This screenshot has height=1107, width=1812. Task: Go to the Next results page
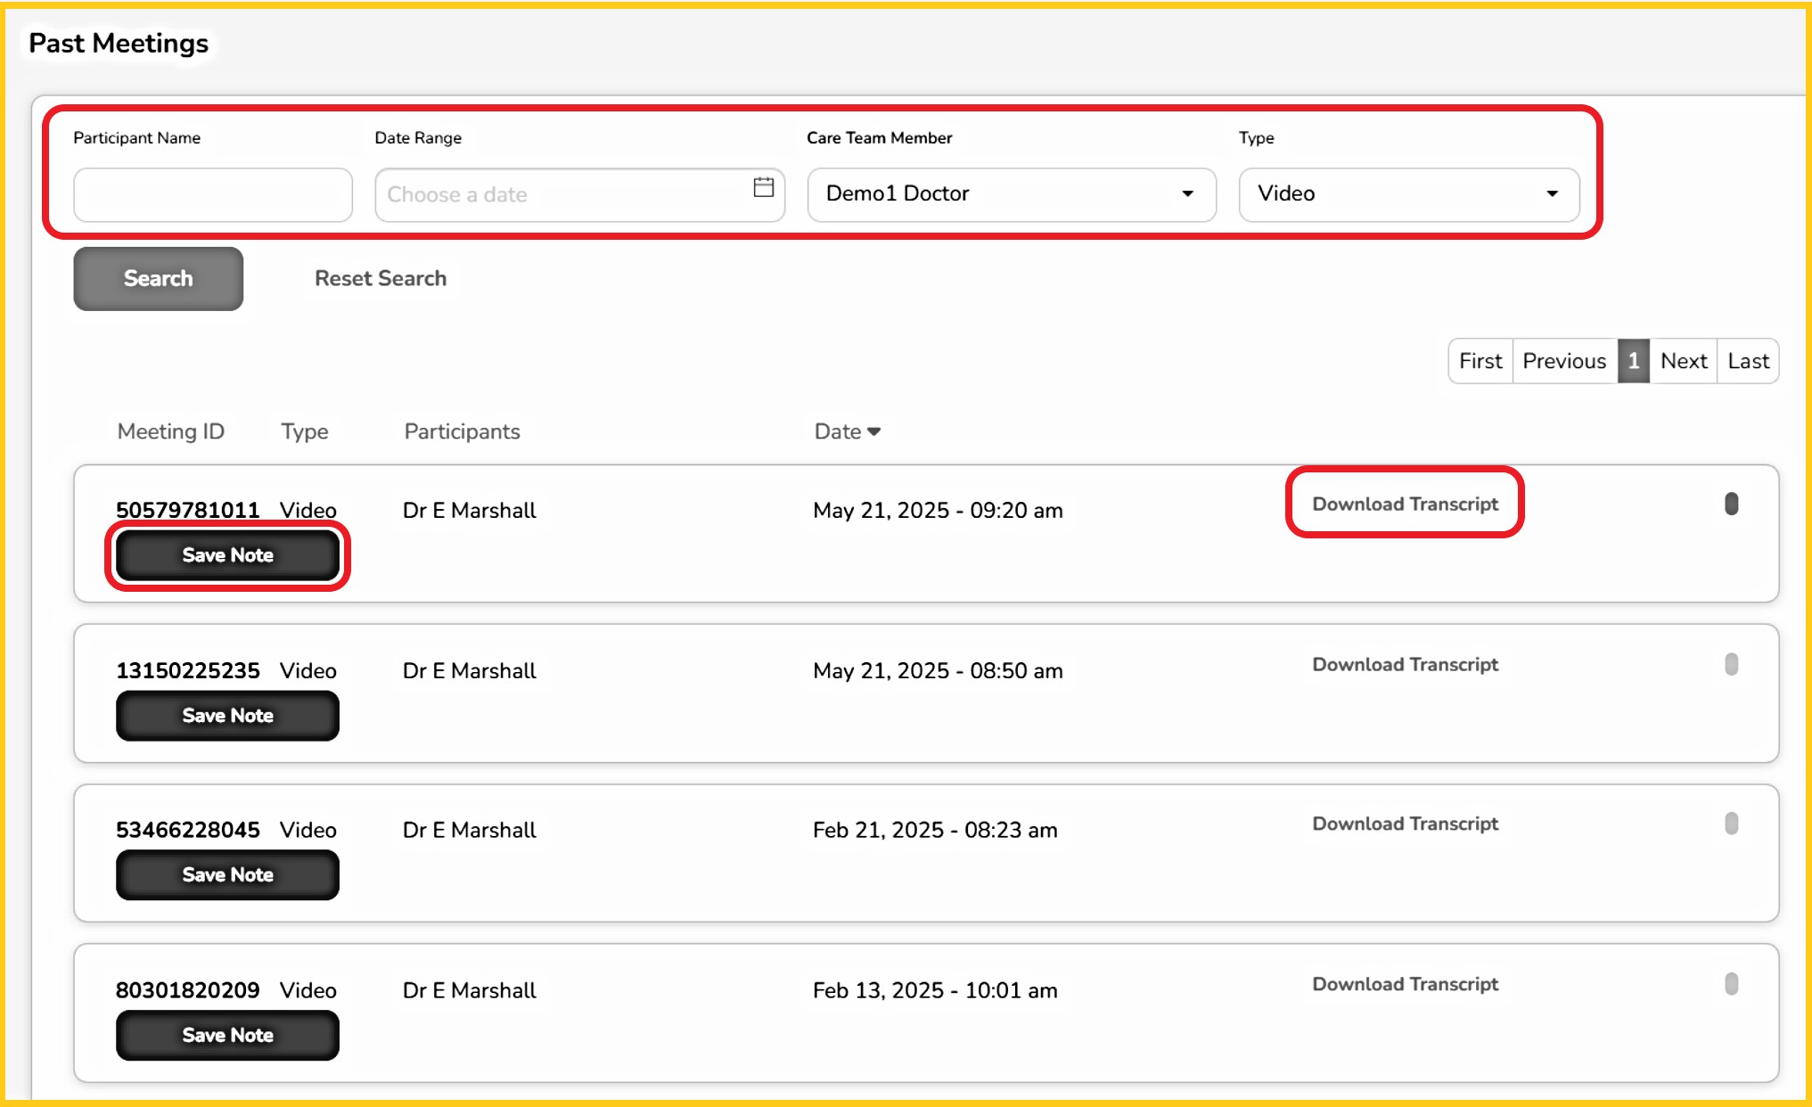1683,361
